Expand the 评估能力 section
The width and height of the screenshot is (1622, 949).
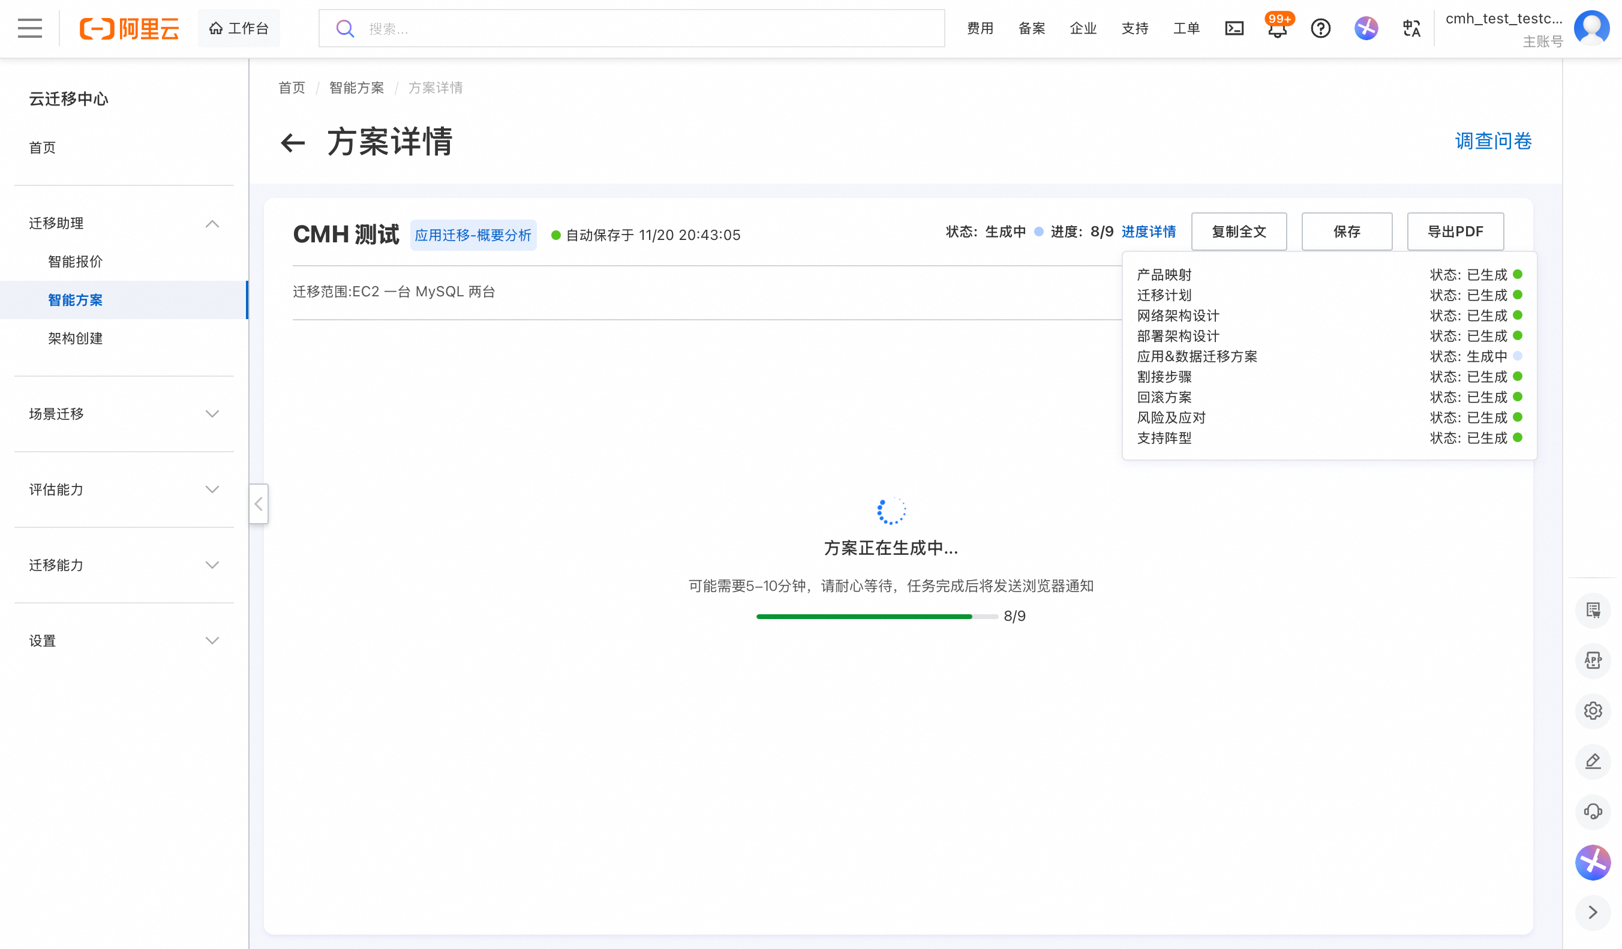tap(212, 489)
